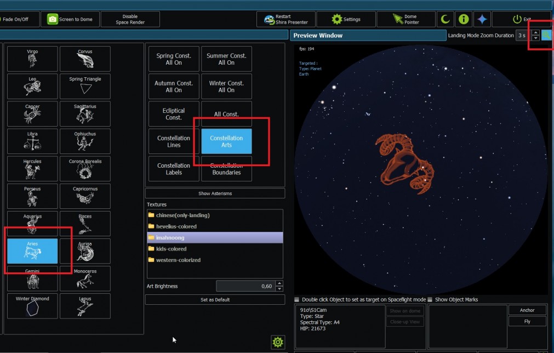Toggle night mode moon icon
The height and width of the screenshot is (353, 554).
(445, 19)
